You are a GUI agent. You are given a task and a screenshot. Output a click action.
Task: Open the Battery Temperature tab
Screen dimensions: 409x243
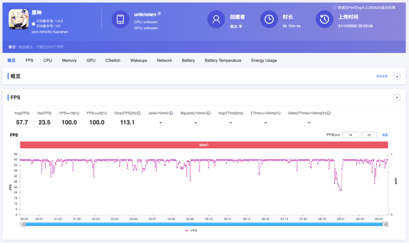(223, 60)
